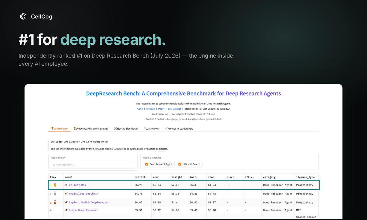Click the overall score 53.51
367x220 pixels.
pyautogui.click(x=139, y=210)
